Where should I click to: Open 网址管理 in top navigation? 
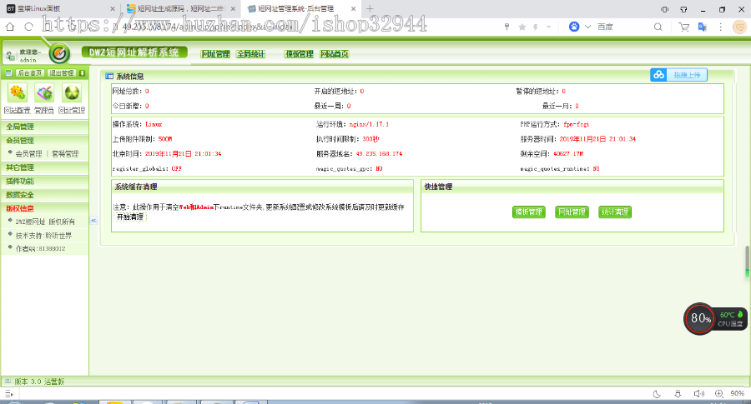pos(215,54)
